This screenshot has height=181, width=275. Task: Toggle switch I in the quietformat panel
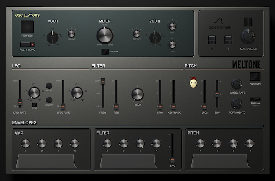(212, 40)
